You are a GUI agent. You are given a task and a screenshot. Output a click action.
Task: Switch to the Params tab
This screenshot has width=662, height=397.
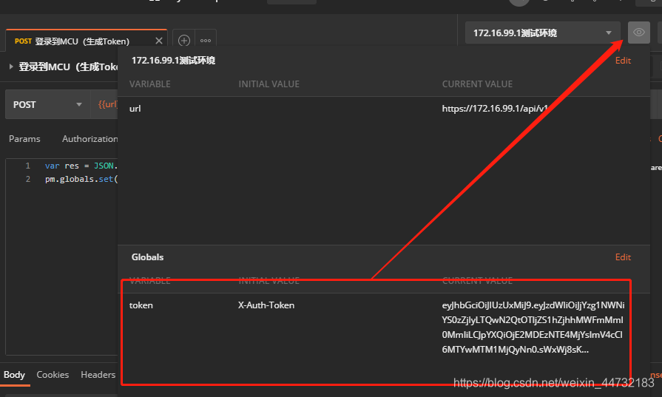click(x=24, y=139)
